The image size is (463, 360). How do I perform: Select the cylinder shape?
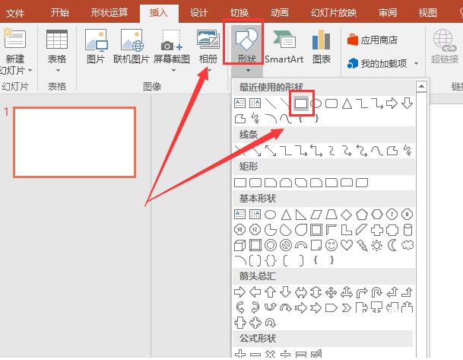(x=408, y=230)
